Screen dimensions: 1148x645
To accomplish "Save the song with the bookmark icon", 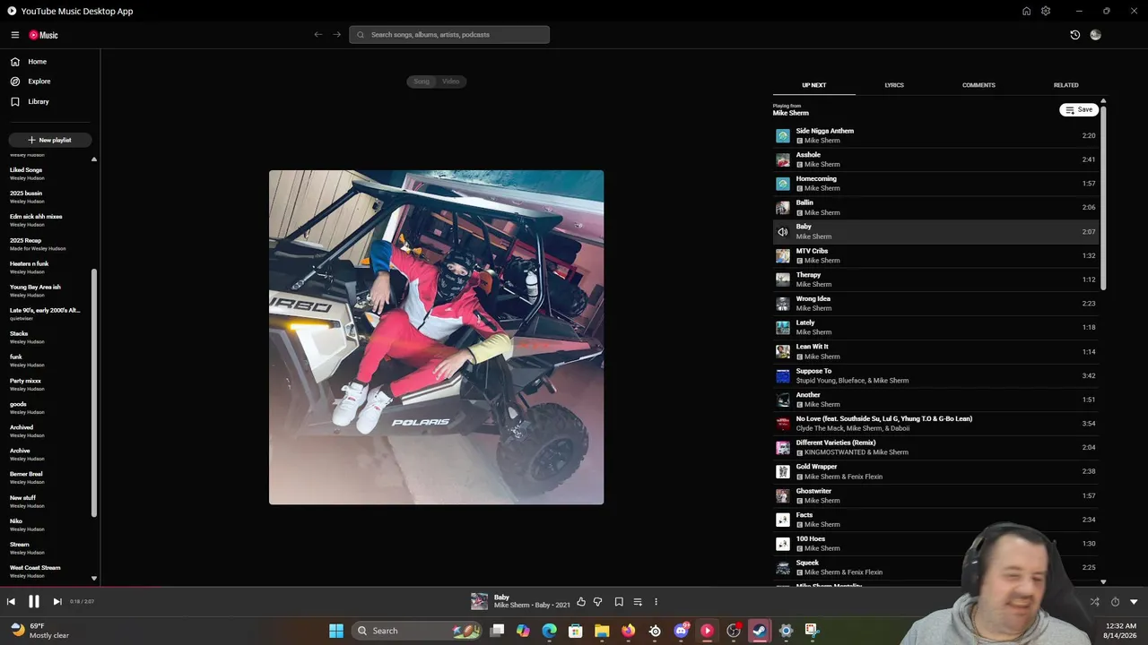I will [x=619, y=602].
